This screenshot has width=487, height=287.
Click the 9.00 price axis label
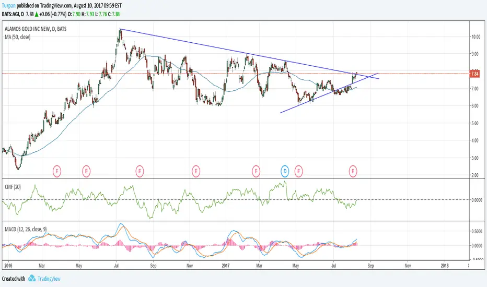coord(475,54)
